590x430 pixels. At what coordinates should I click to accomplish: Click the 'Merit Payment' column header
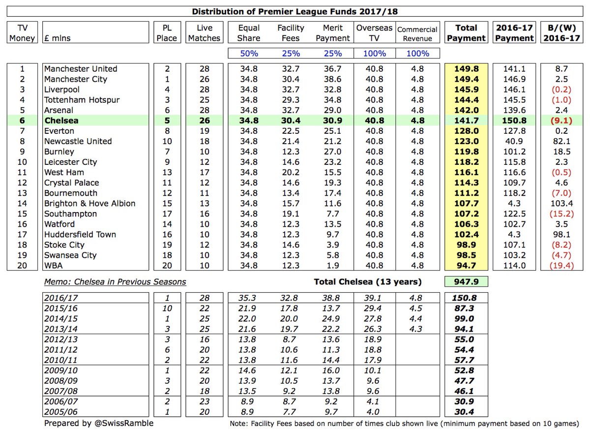pos(333,33)
